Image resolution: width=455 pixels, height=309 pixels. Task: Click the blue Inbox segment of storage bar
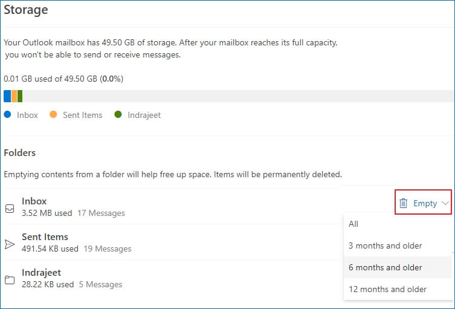coord(7,96)
